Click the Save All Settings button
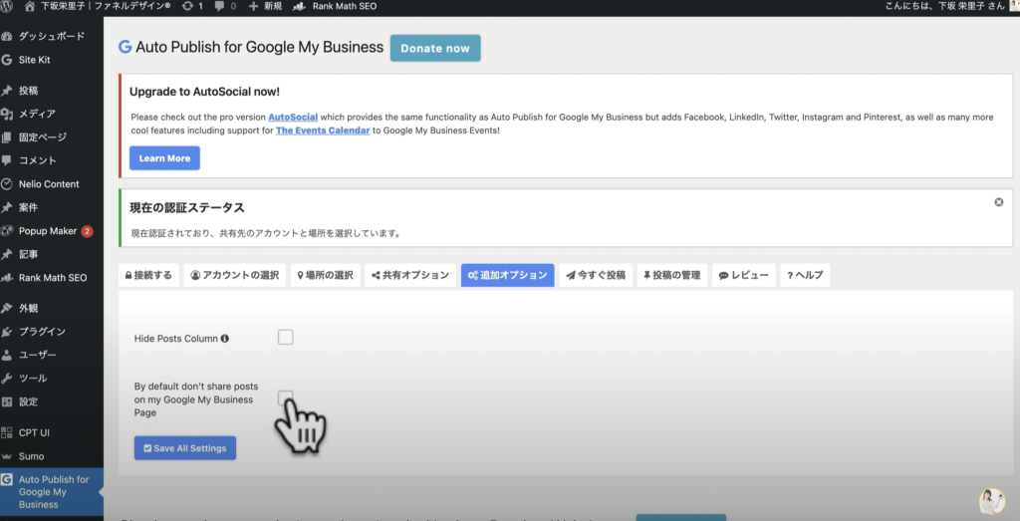The width and height of the screenshot is (1020, 521). (185, 448)
